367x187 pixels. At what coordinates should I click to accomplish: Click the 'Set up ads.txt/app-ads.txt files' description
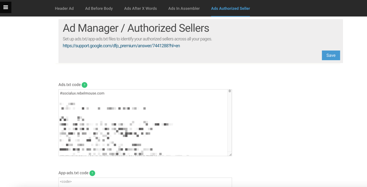pos(137,39)
